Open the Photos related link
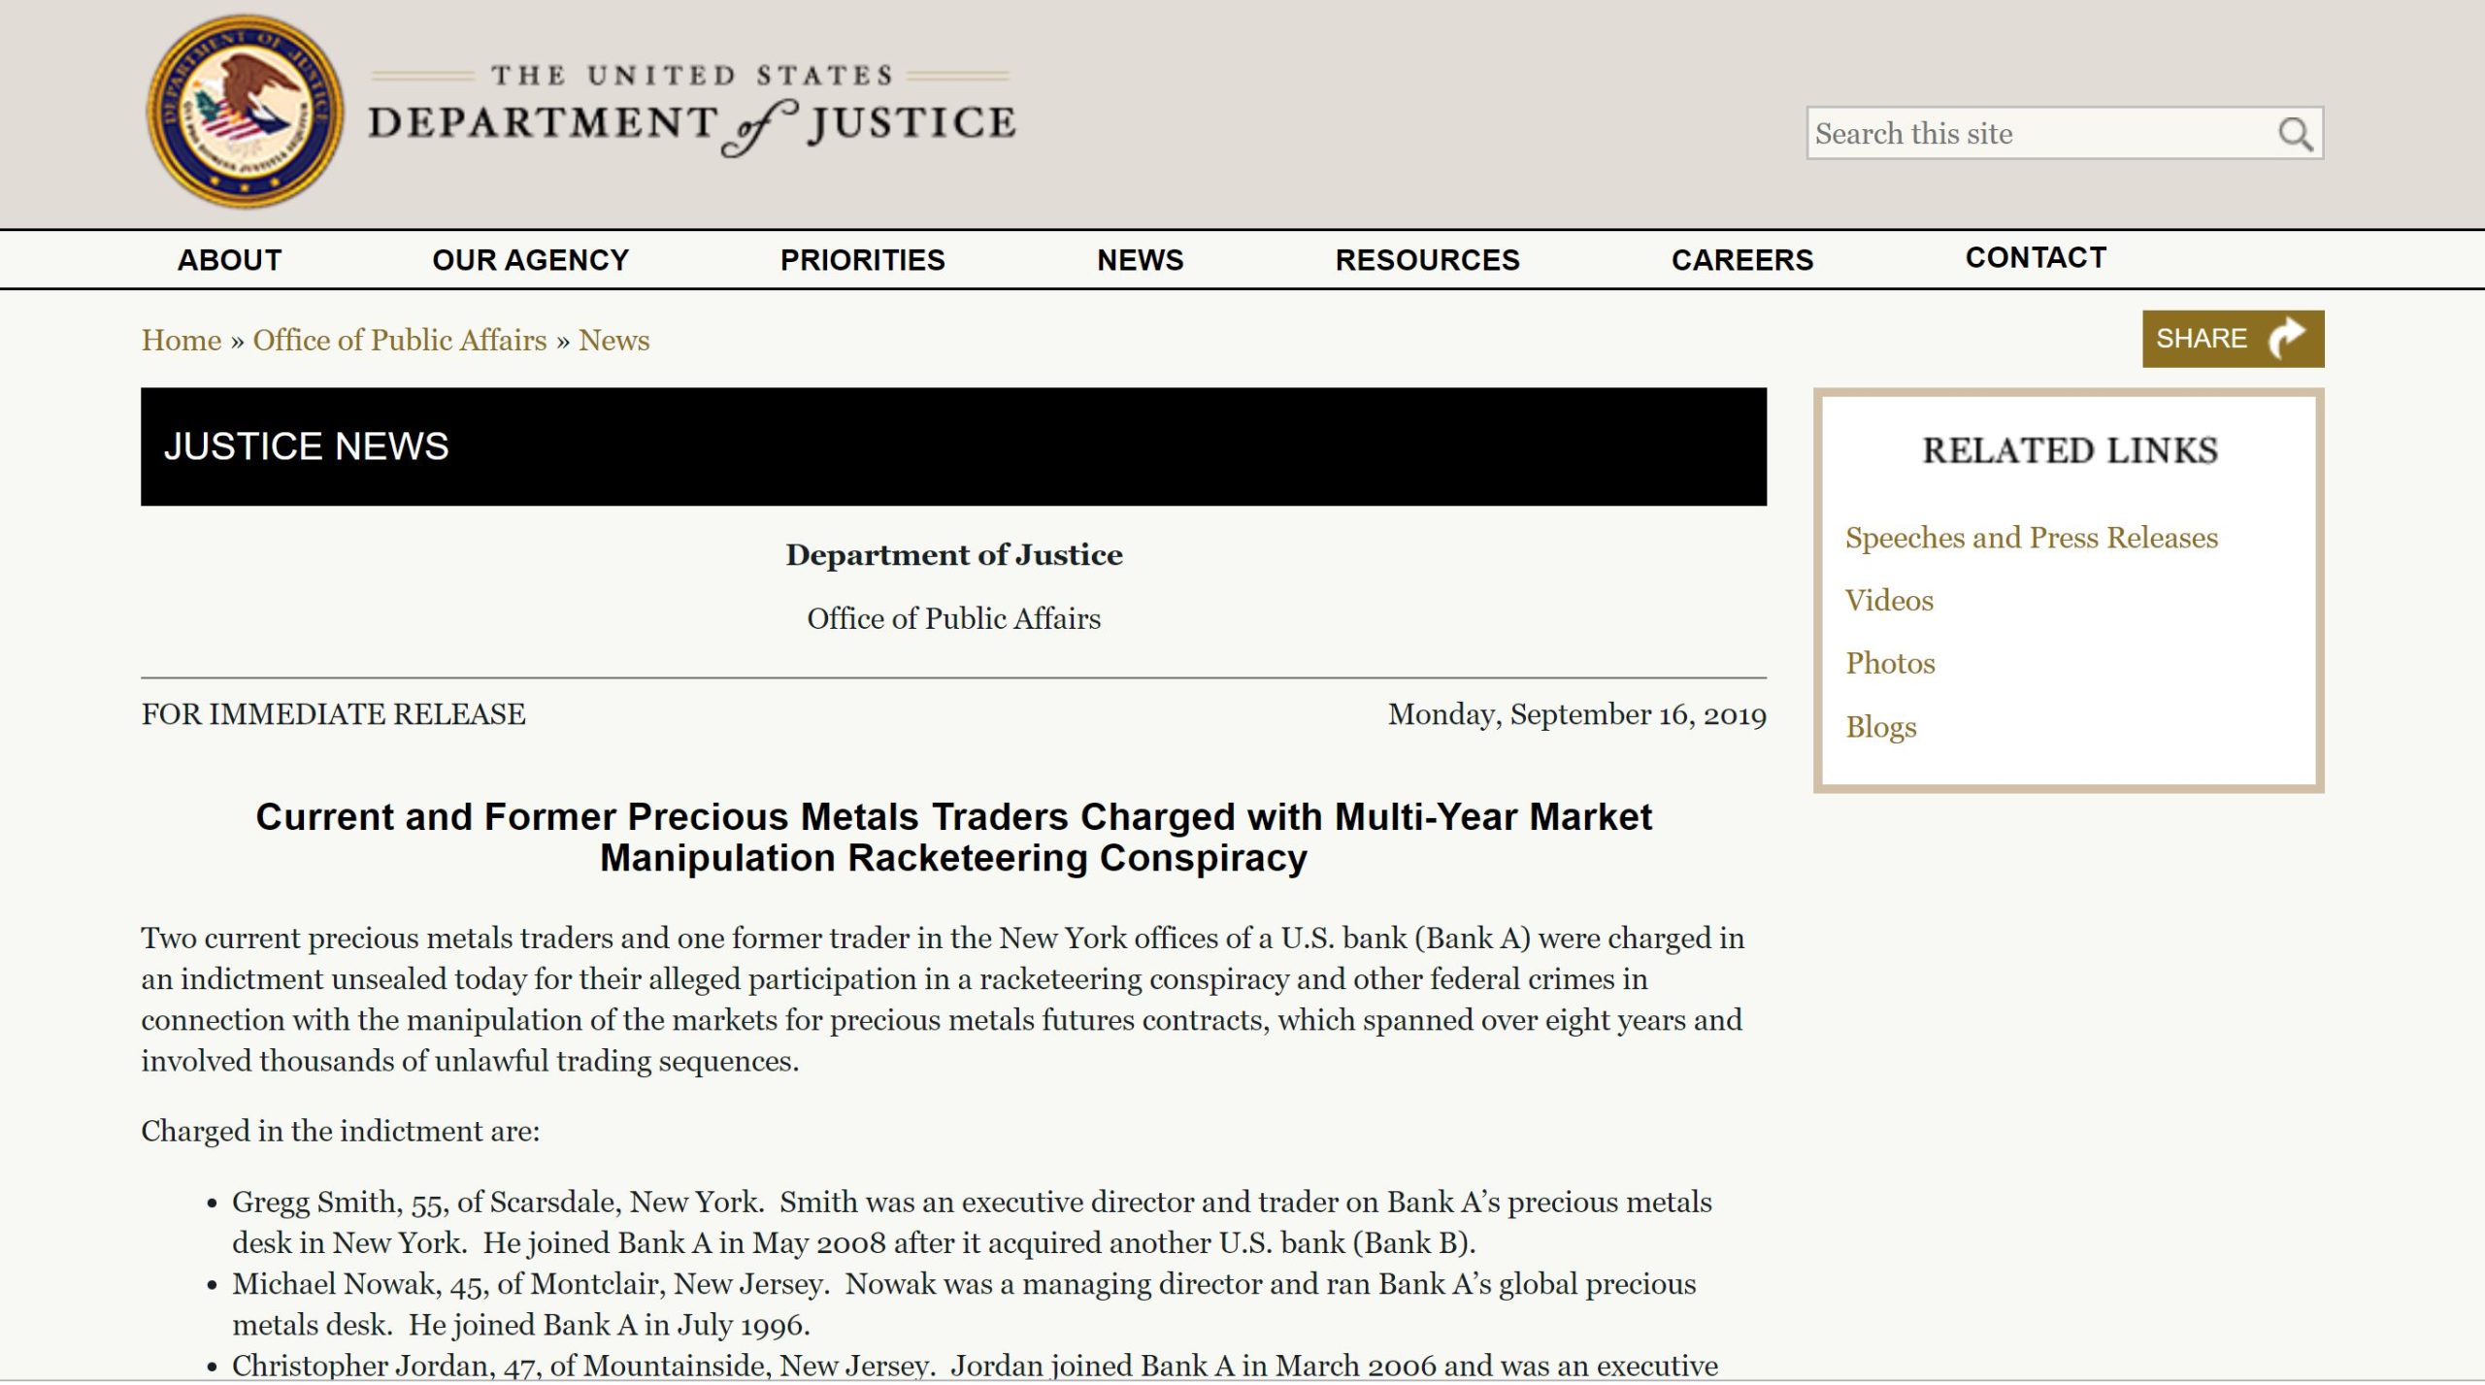The width and height of the screenshot is (2485, 1385). pyautogui.click(x=1889, y=664)
